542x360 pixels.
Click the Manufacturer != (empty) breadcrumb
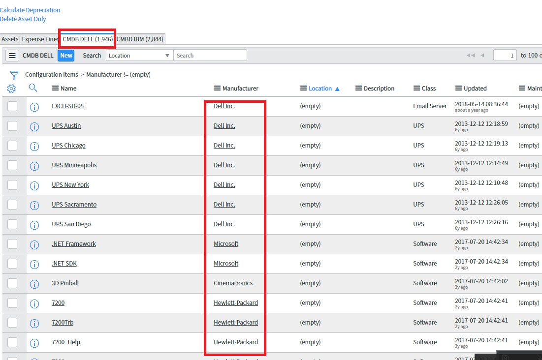pos(118,75)
